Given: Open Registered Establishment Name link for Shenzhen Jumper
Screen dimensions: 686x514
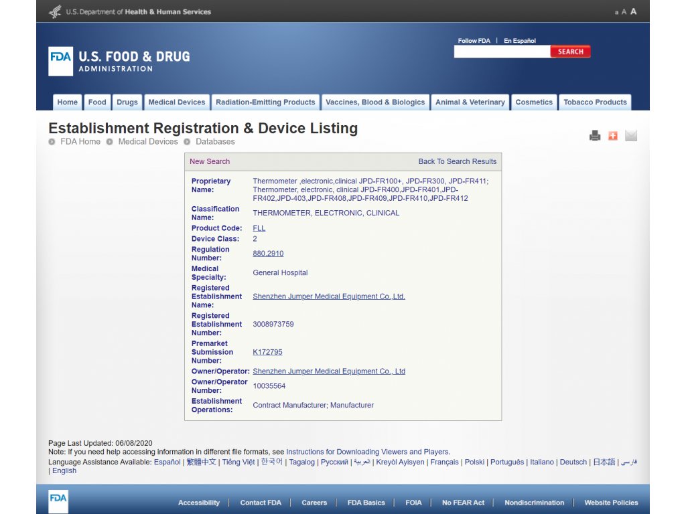Looking at the screenshot, I should coord(329,296).
